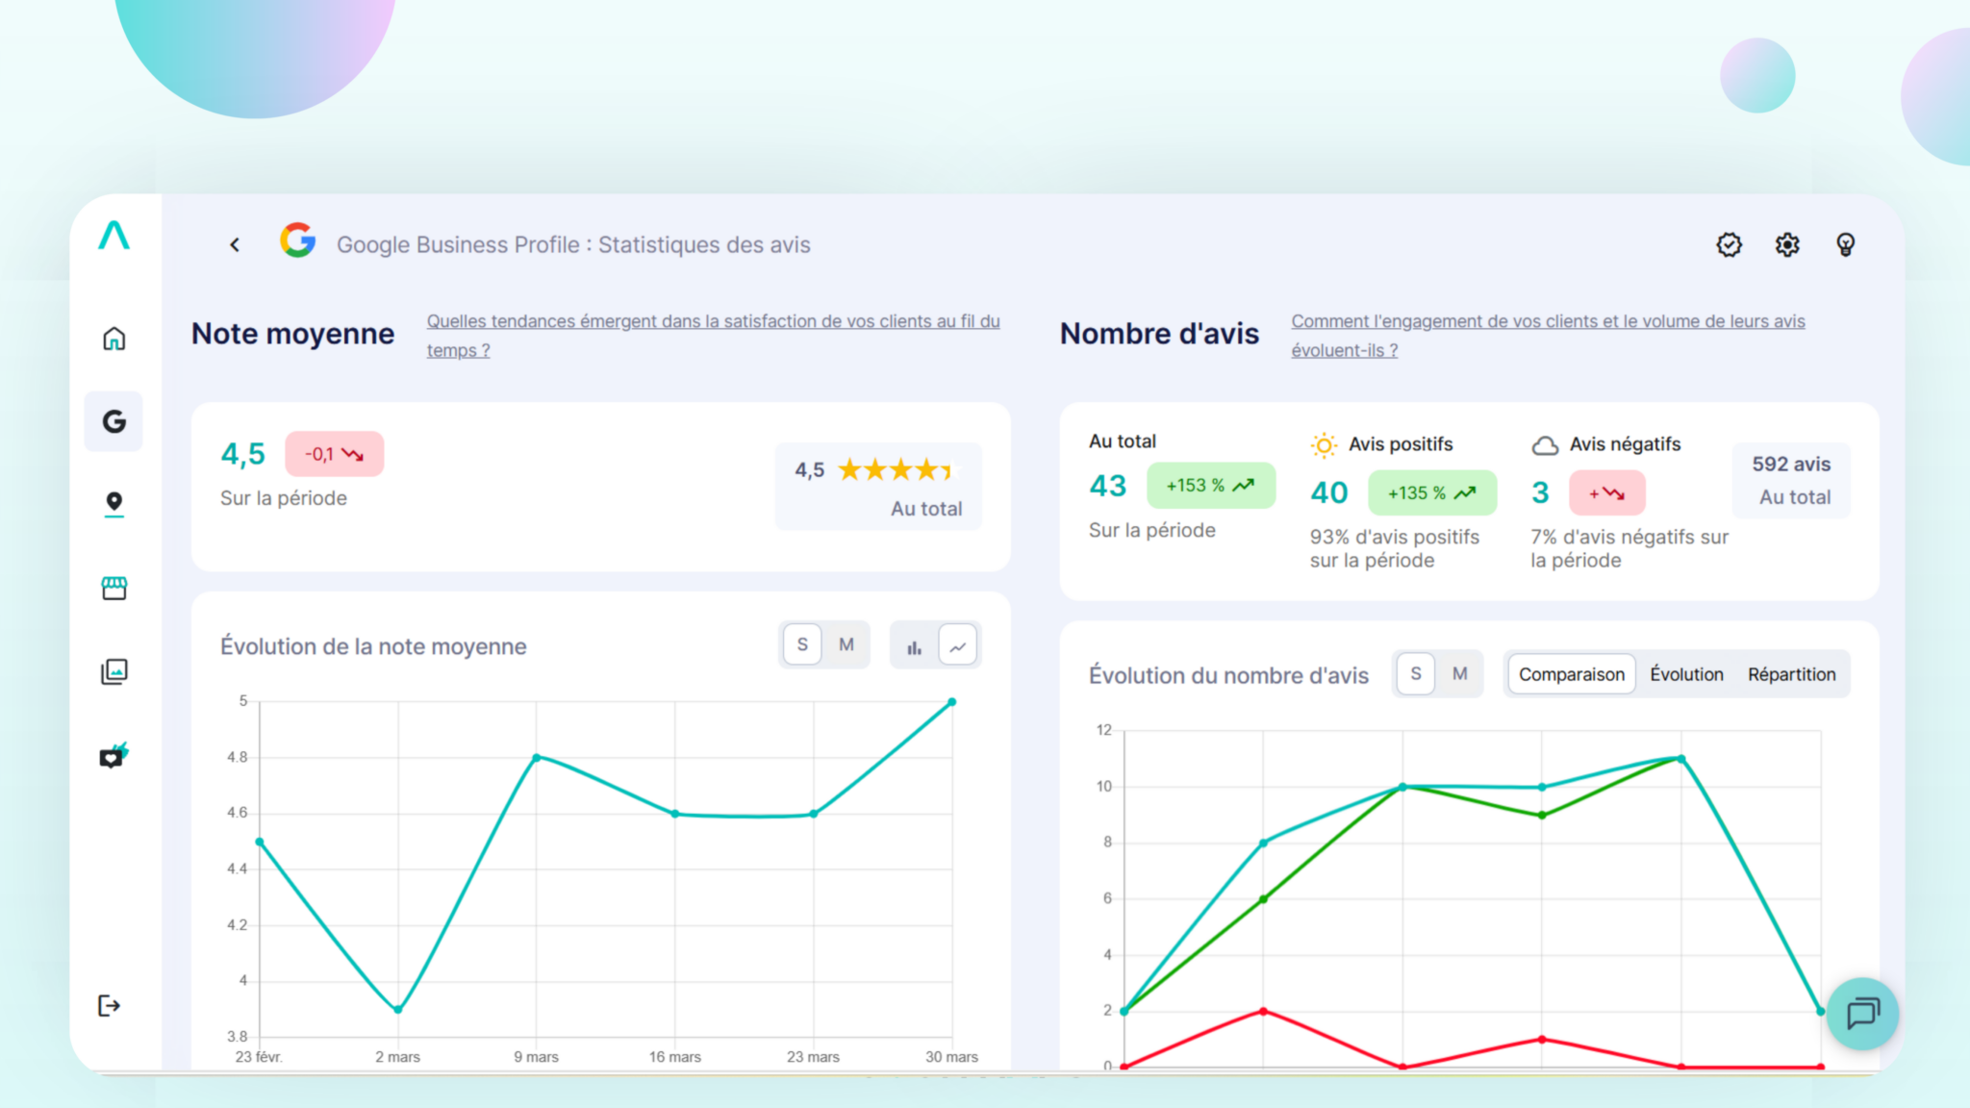
Task: Switch note moyenne chart to bar view
Action: click(914, 645)
